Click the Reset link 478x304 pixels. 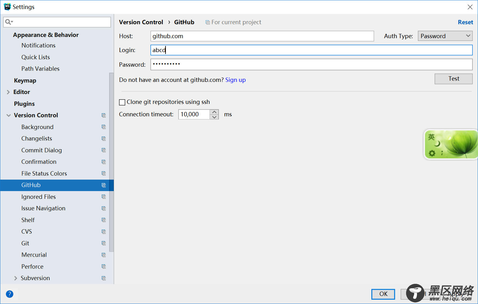point(465,22)
